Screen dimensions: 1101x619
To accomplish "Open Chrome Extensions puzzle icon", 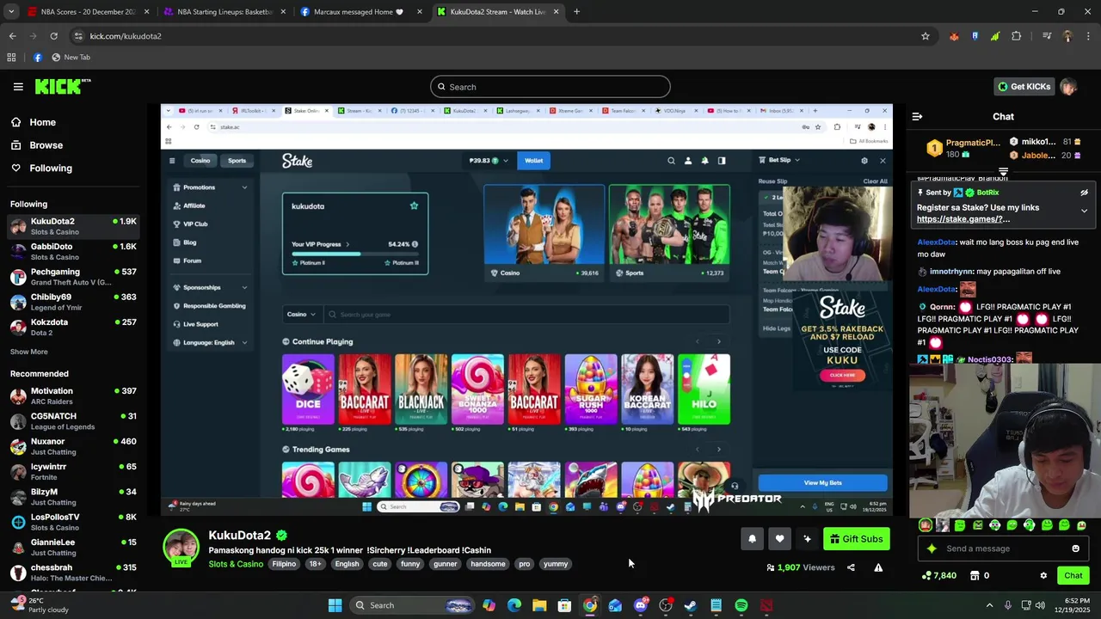I will tap(1016, 36).
